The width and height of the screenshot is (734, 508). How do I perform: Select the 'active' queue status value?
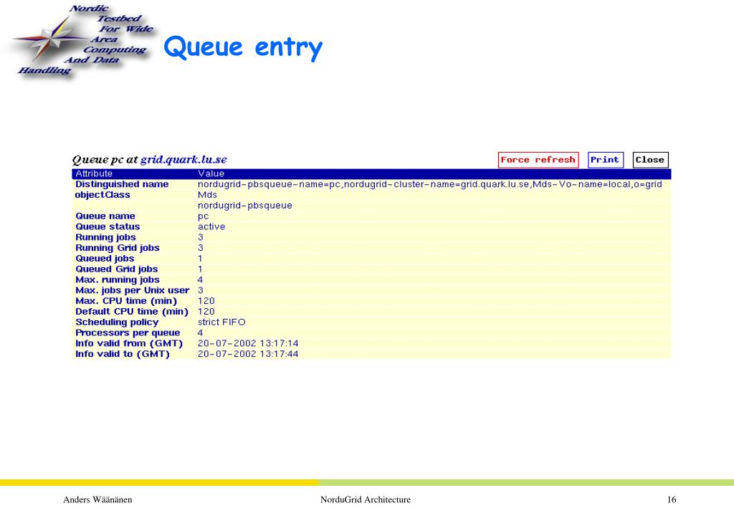coord(211,227)
